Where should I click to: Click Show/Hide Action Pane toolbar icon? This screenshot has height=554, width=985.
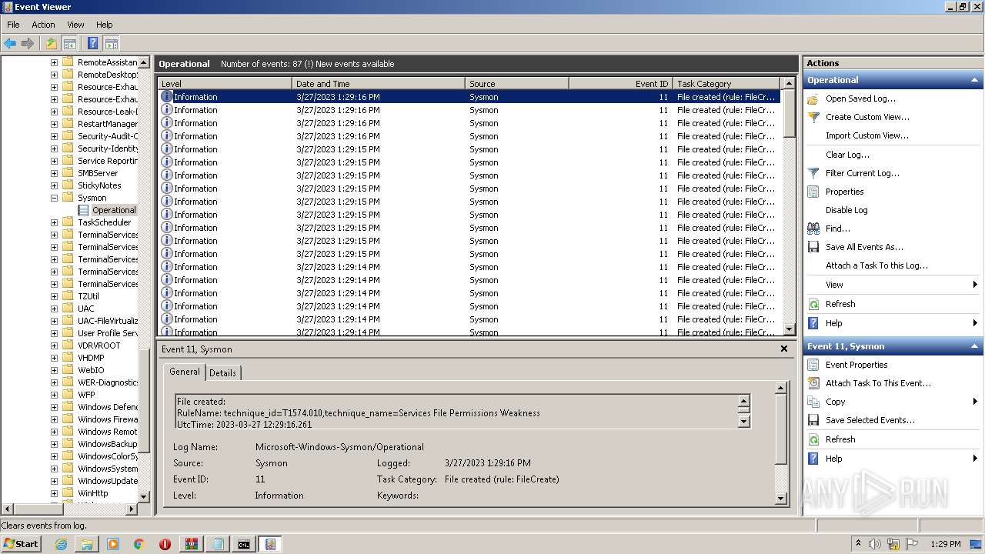coord(112,44)
